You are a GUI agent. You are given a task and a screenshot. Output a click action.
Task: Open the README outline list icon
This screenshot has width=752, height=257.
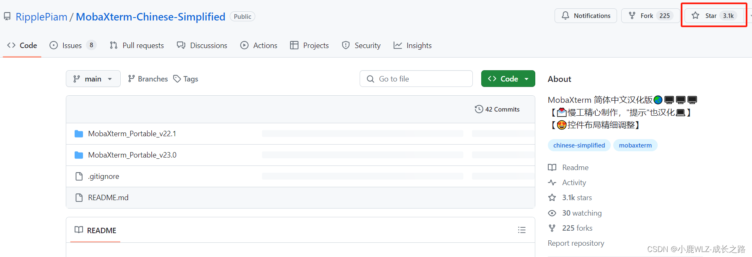pyautogui.click(x=522, y=230)
